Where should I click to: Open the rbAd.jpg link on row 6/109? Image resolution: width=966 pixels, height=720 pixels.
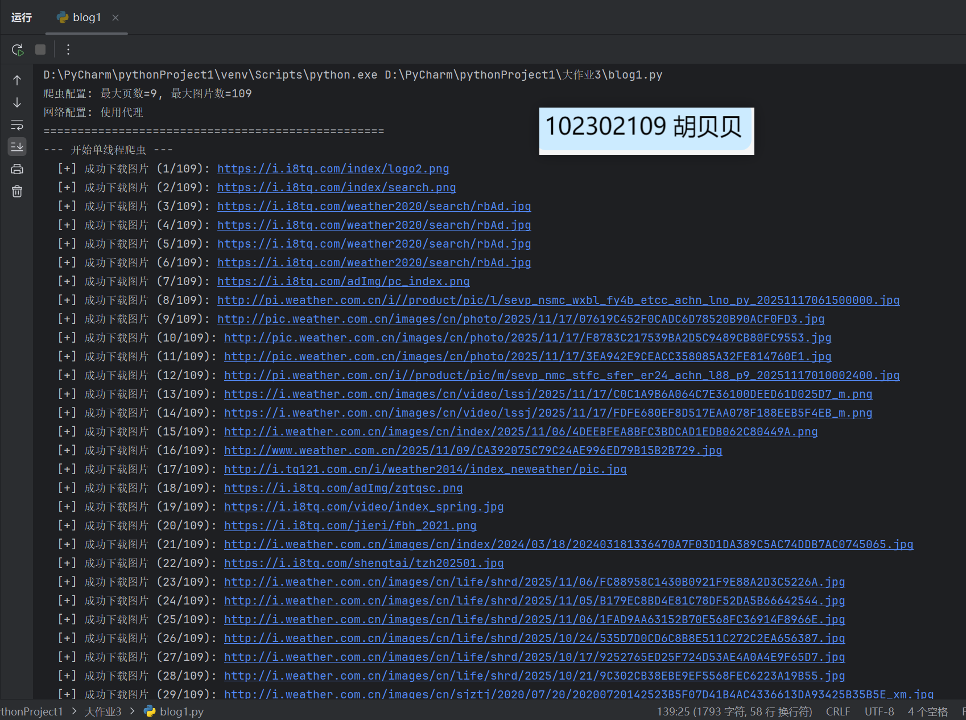pyautogui.click(x=374, y=263)
